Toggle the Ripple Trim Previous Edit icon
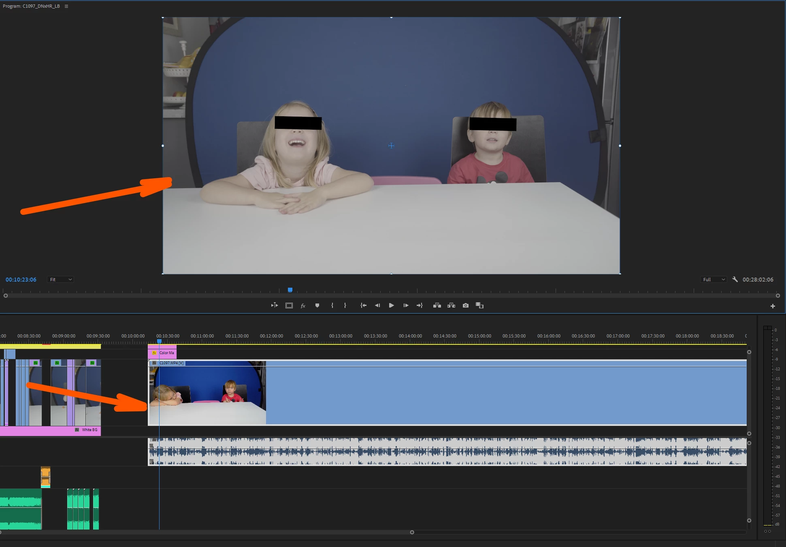The image size is (786, 547). 275,306
